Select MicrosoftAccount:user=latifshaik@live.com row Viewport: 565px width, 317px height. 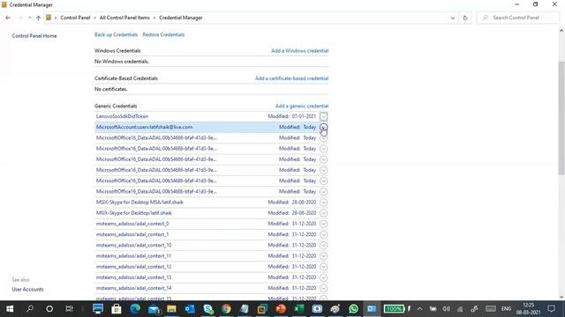click(212, 127)
